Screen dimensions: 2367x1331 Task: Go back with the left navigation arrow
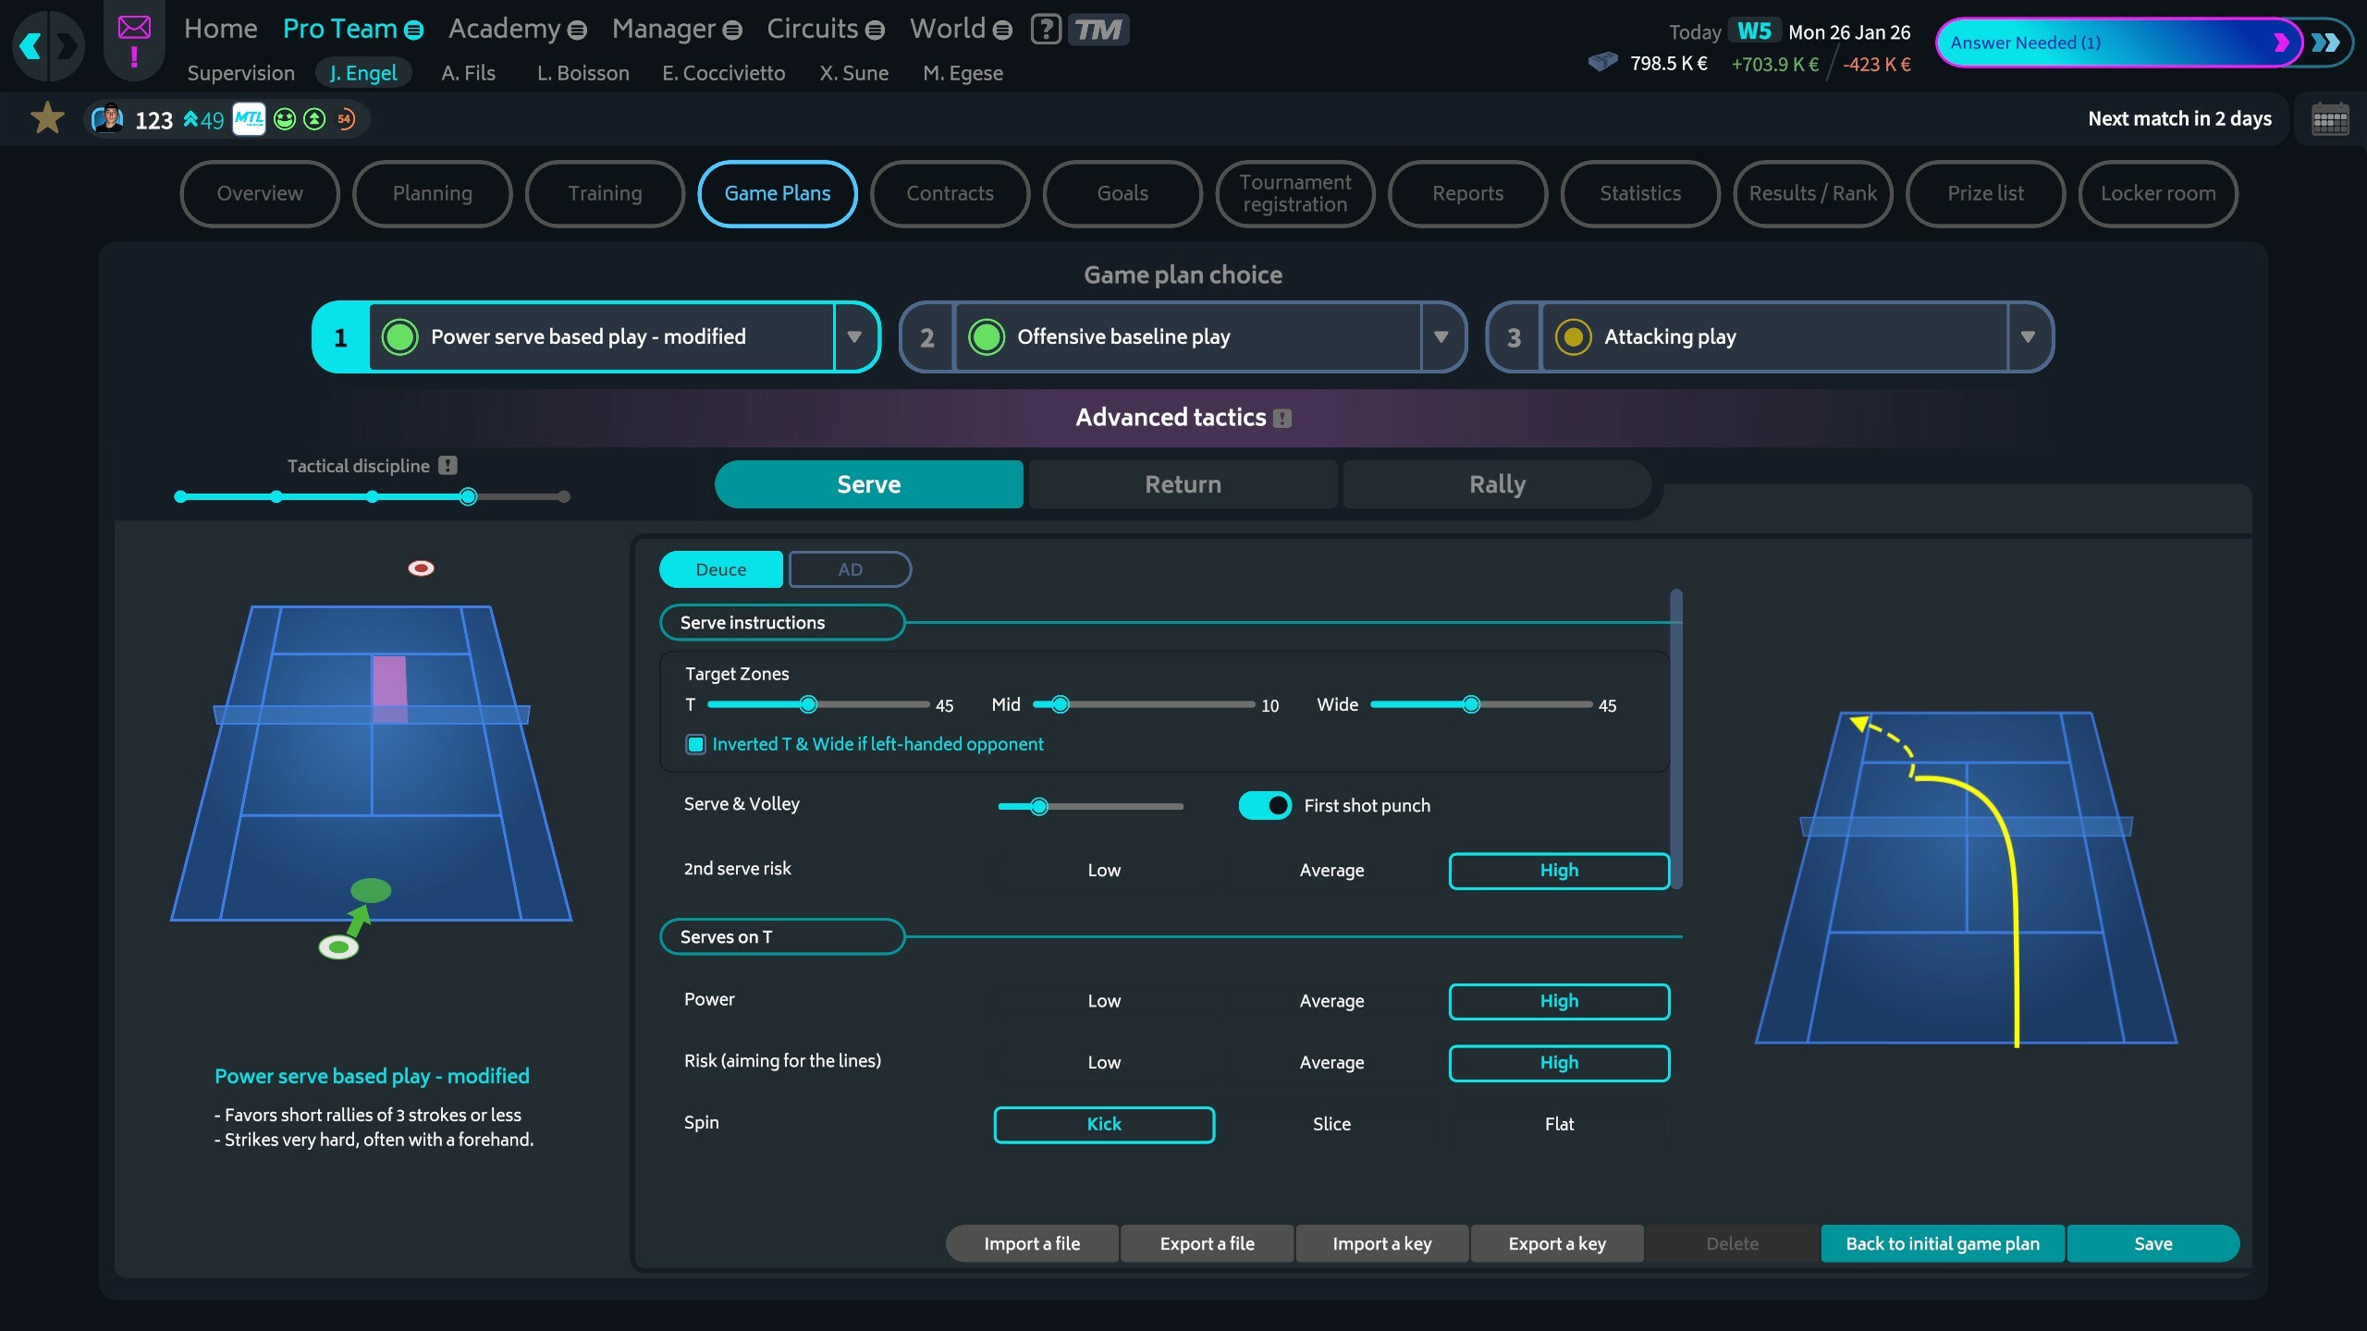pos(31,44)
